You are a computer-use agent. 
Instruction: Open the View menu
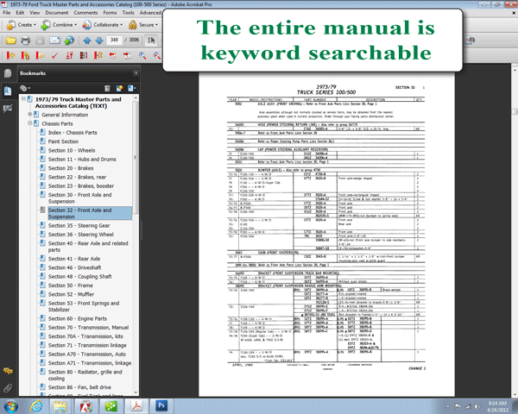click(x=35, y=13)
